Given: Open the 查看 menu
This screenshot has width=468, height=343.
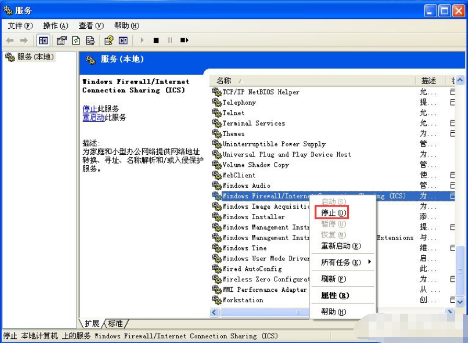Looking at the screenshot, I should click(x=90, y=25).
